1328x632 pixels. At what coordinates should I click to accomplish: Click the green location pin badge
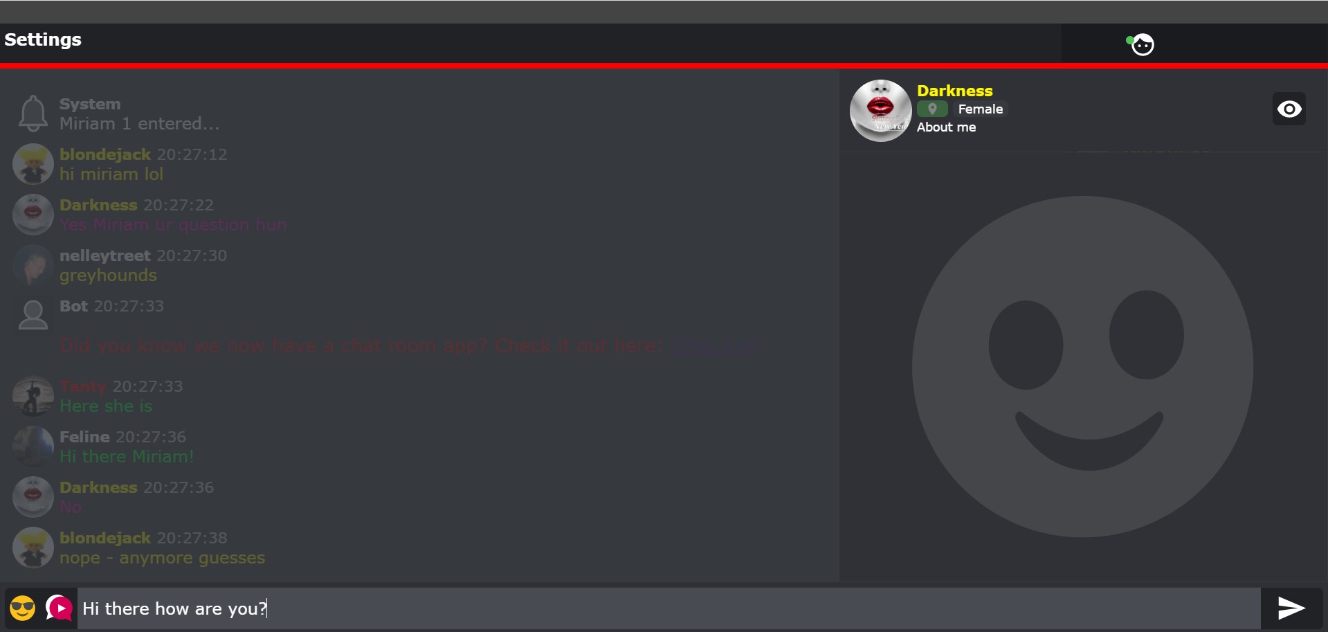click(932, 109)
